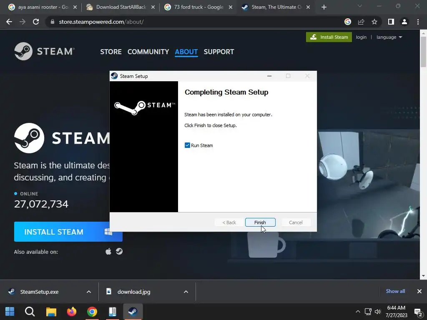Open Firefox from taskbar

click(x=72, y=312)
